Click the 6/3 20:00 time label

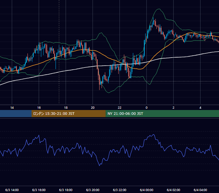point(93,190)
